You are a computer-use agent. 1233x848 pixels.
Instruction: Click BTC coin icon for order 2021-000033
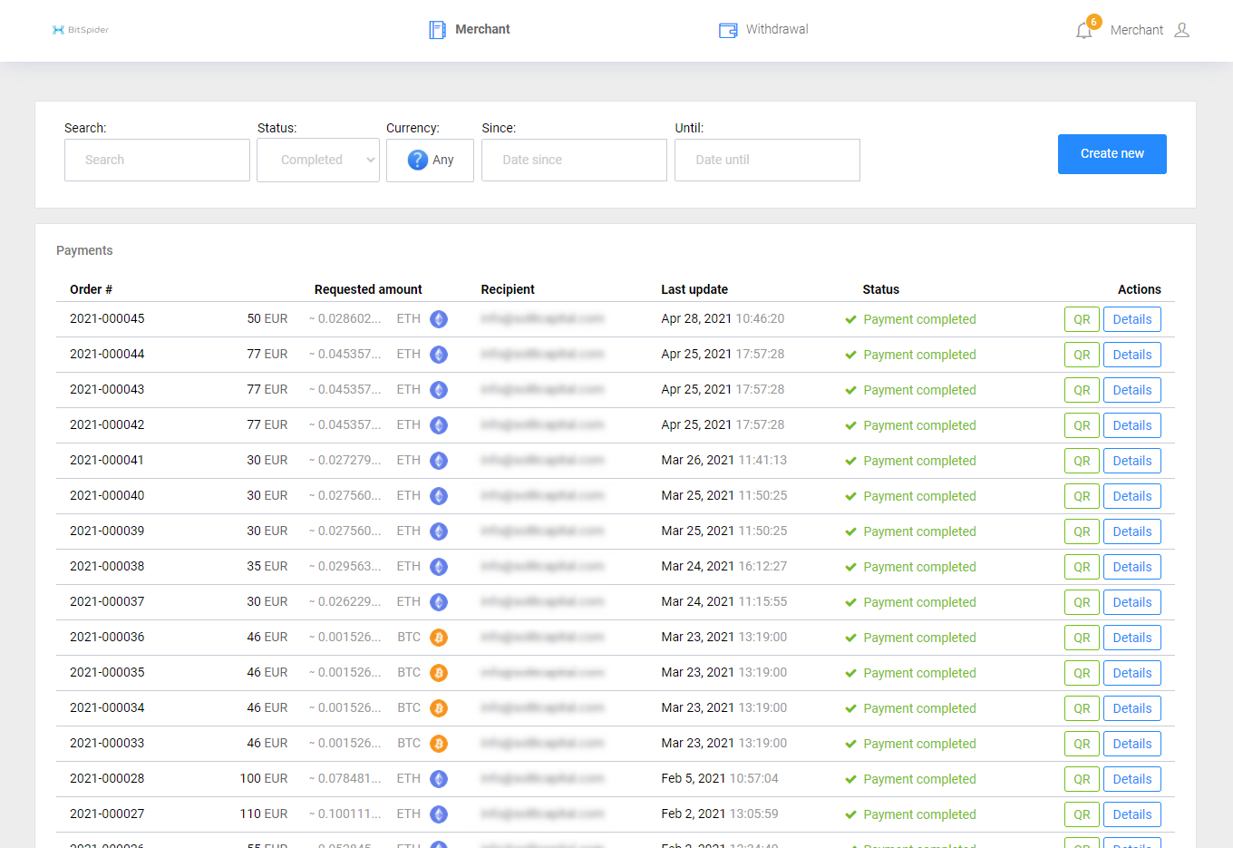point(439,744)
